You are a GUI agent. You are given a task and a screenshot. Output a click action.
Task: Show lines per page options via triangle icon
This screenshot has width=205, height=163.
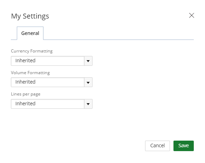click(x=88, y=104)
